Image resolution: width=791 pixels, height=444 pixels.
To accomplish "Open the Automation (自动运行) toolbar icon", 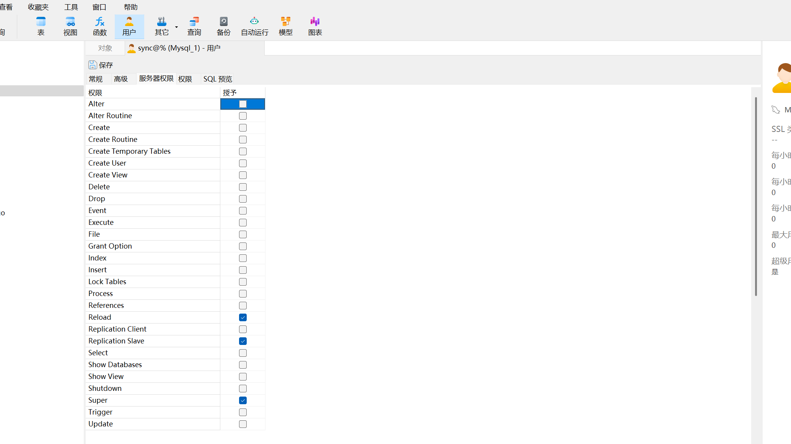I will coord(254,26).
